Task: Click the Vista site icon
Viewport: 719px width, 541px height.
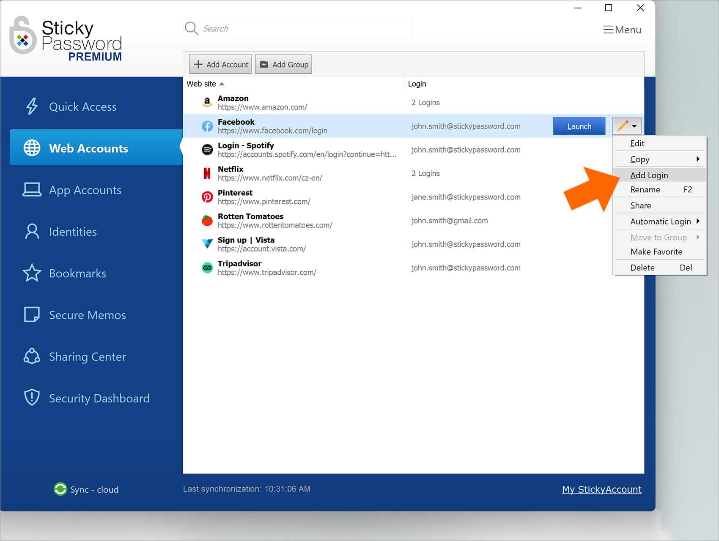Action: (x=207, y=244)
